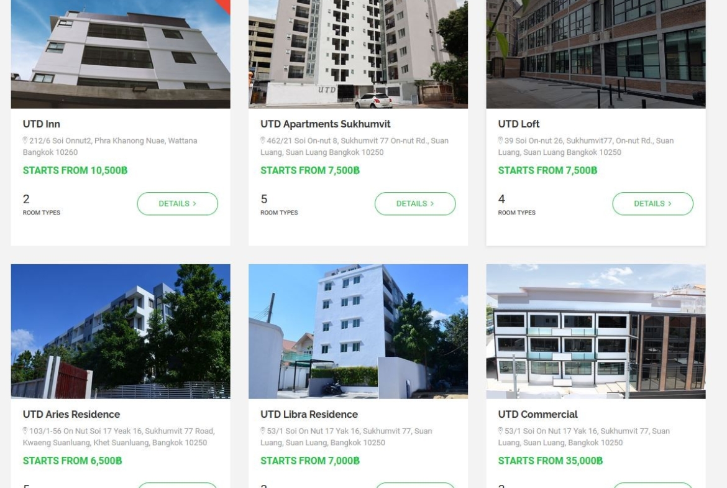The height and width of the screenshot is (488, 727).
Task: Open the UTD Inn building photo
Action: coord(121,54)
